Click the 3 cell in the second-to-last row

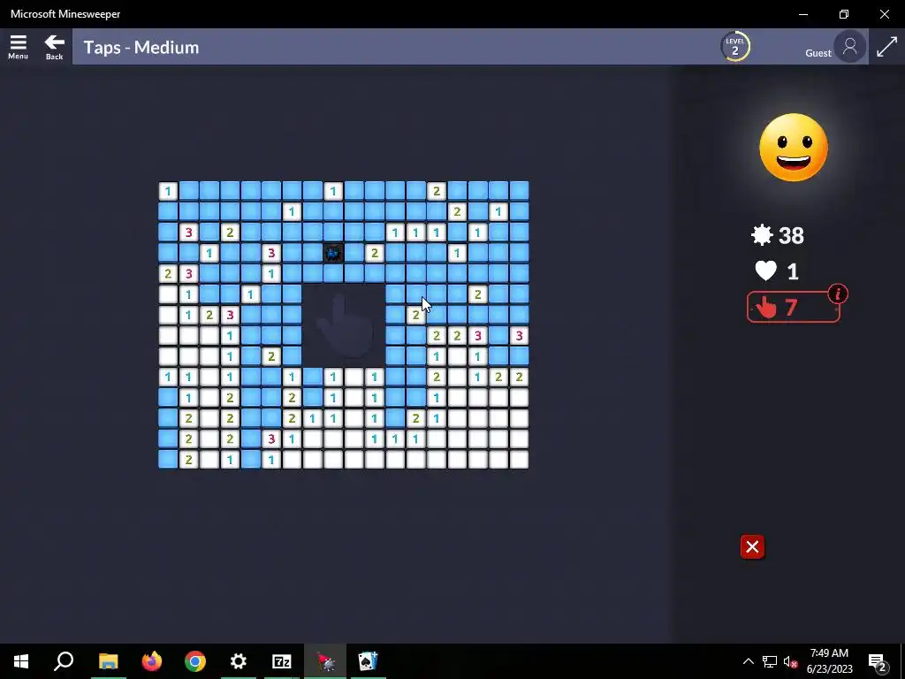point(271,439)
